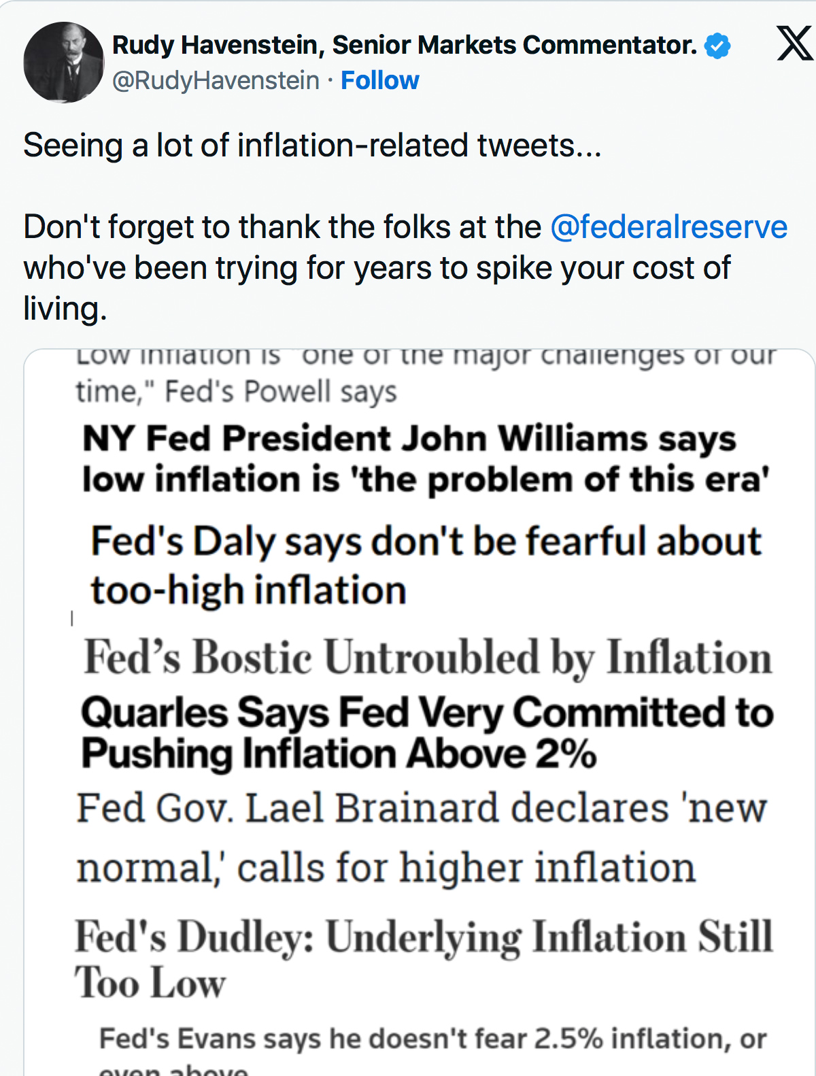Click the Fed's Daly too-high inflation headline
This screenshot has width=816, height=1076.
tap(426, 565)
